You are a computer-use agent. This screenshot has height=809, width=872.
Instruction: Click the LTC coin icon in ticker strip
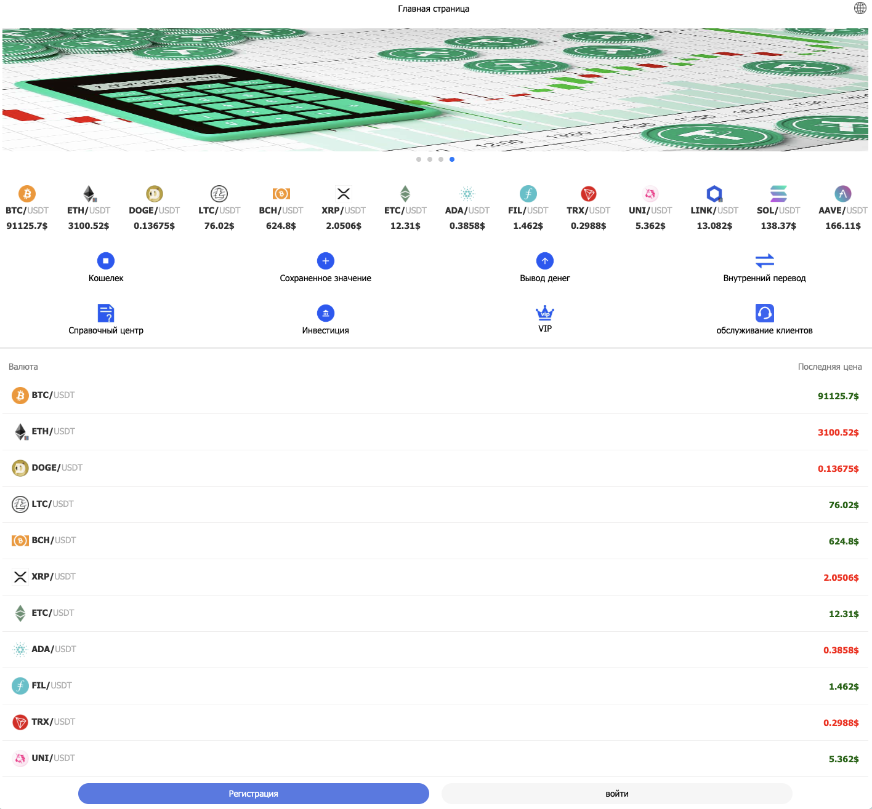(x=219, y=194)
